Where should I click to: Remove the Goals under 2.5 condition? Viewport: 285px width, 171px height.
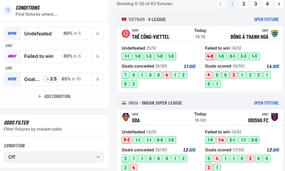click(97, 79)
